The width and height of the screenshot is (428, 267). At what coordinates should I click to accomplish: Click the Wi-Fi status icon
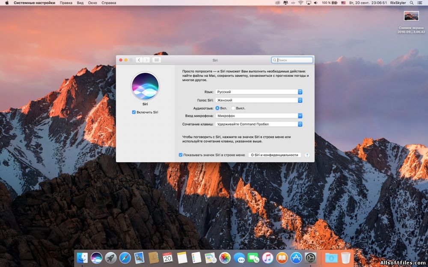300,3
